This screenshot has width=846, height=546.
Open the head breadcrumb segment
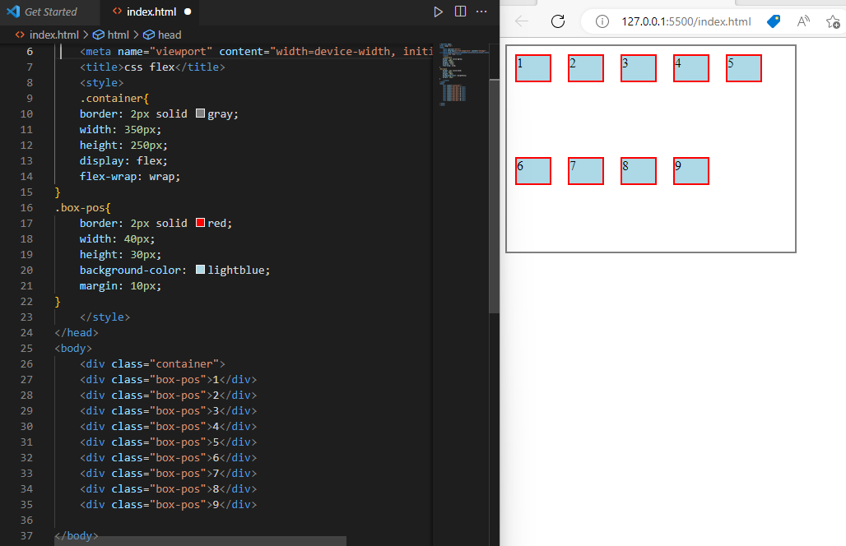[x=162, y=35]
